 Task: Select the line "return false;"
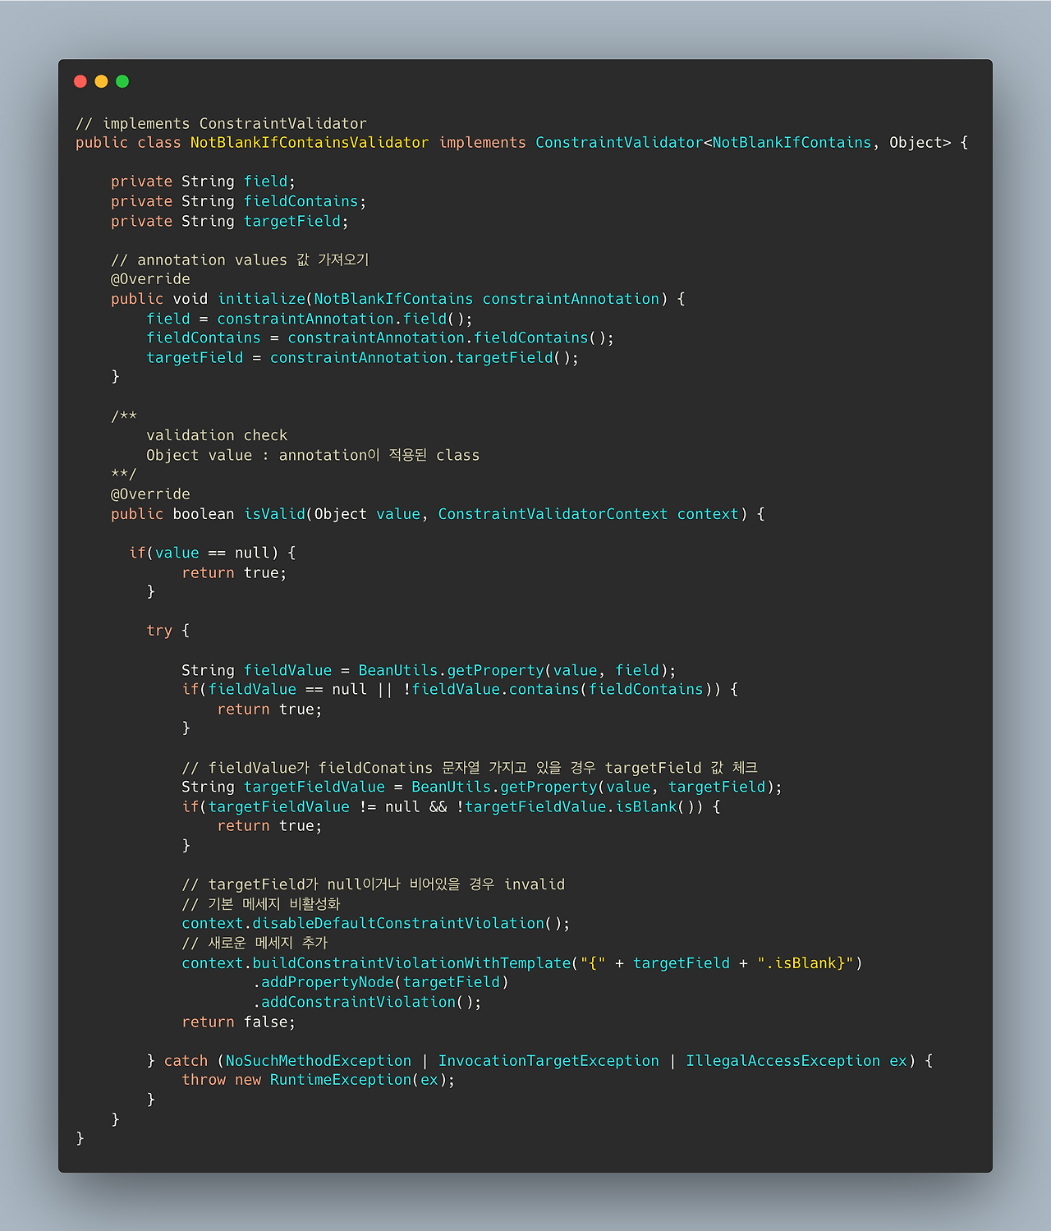[238, 1022]
